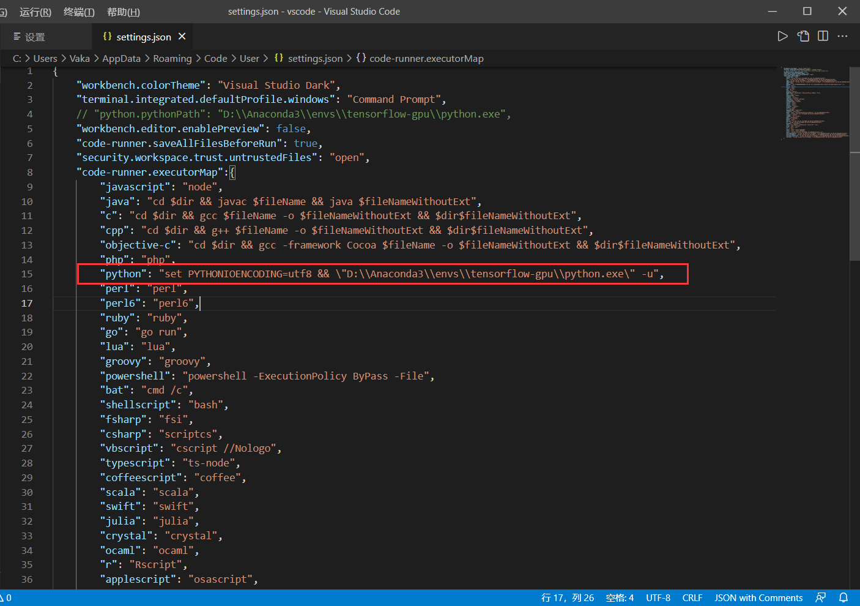Click "objective-c" key text
860x606 pixels.
[x=138, y=245]
